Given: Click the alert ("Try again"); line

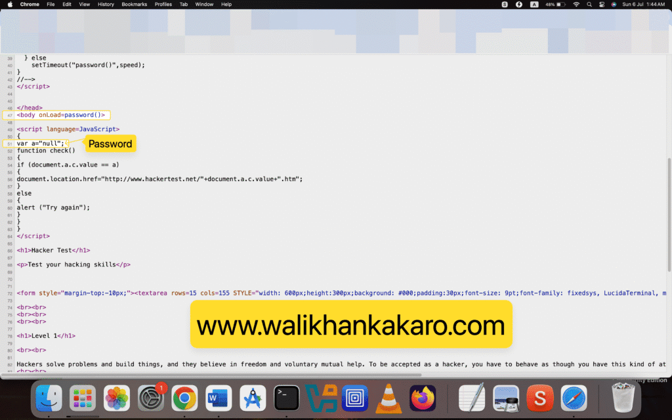Looking at the screenshot, I should [54, 207].
